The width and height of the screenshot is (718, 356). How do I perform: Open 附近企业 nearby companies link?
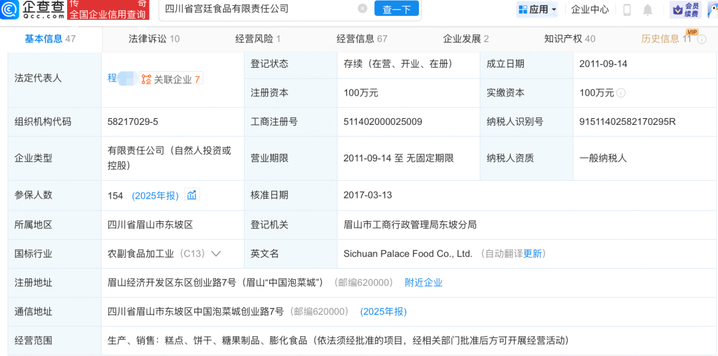pyautogui.click(x=423, y=283)
